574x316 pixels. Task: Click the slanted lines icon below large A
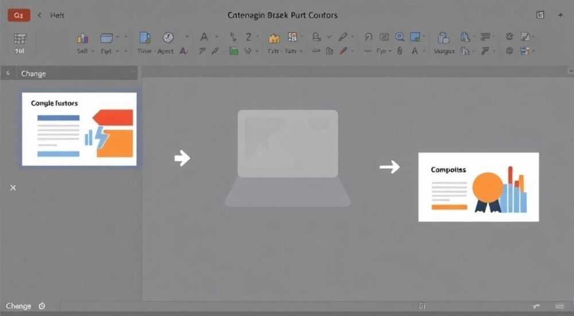(202, 51)
